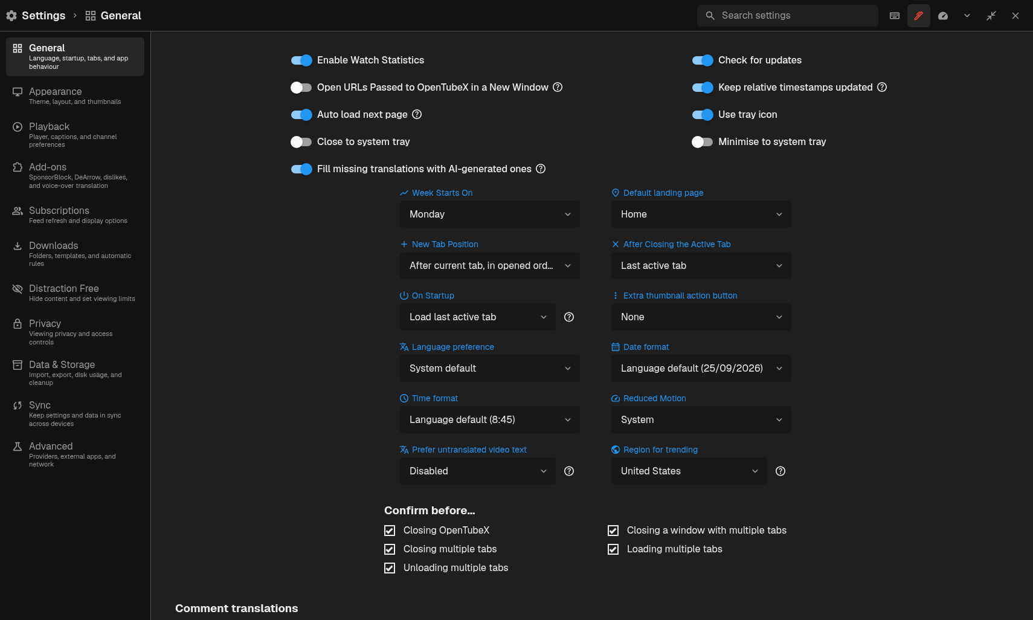Screen dimensions: 1033x620
Task: Open the Week Starts On dropdown
Action: [490, 215]
